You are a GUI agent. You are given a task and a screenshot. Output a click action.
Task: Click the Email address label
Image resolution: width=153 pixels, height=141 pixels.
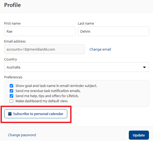15,41
